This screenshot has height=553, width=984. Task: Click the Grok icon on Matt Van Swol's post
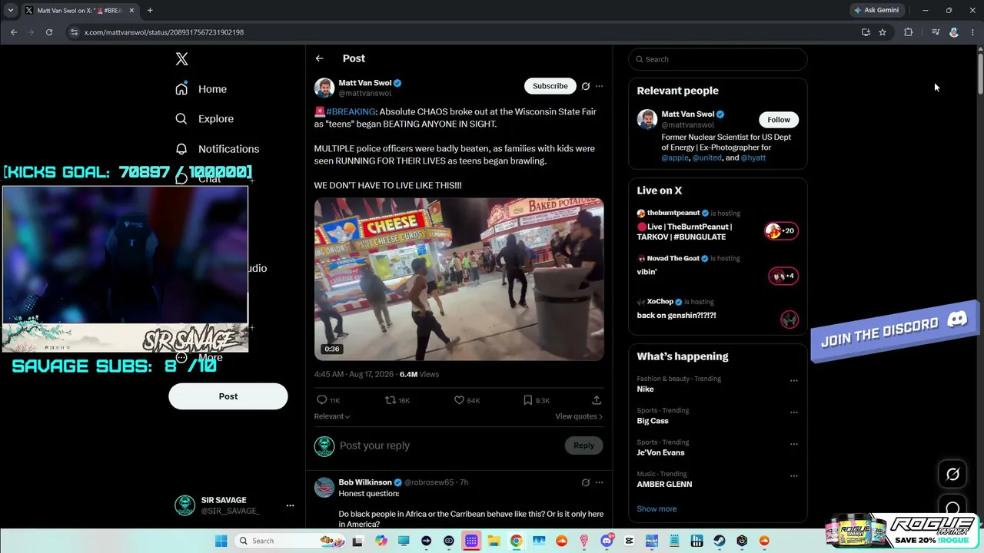click(x=586, y=86)
